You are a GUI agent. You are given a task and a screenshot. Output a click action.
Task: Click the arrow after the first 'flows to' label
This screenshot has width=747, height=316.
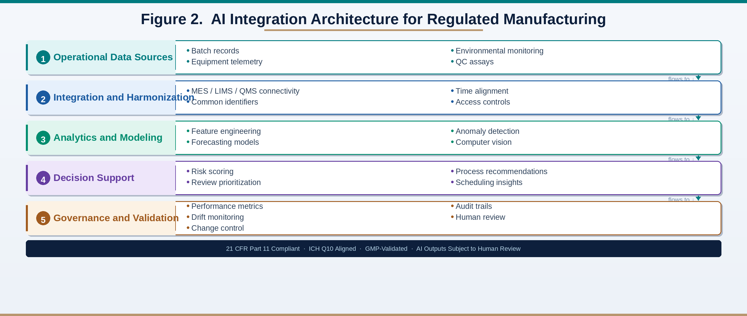pyautogui.click(x=698, y=78)
